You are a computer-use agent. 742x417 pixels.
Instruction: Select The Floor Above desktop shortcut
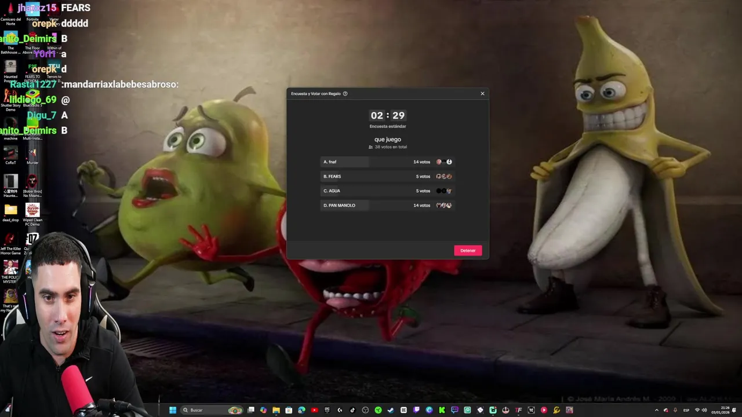click(x=32, y=42)
